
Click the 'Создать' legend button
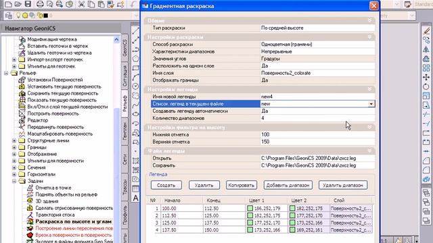coord(166,185)
